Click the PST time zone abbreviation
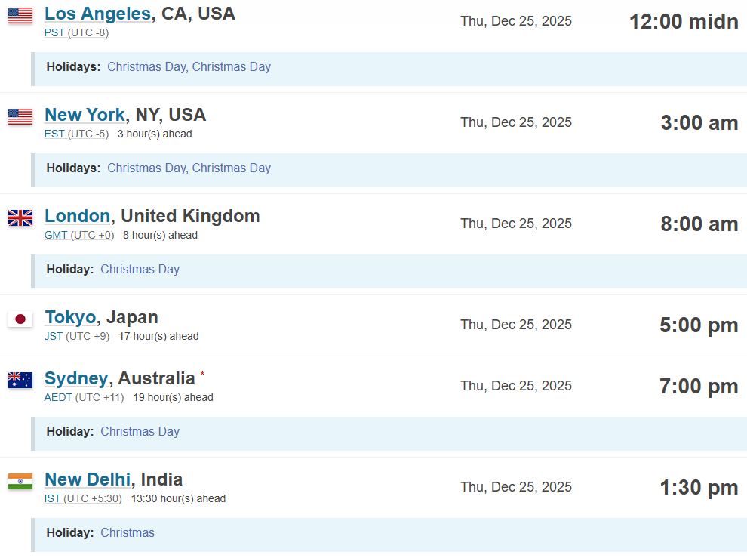 pos(54,32)
